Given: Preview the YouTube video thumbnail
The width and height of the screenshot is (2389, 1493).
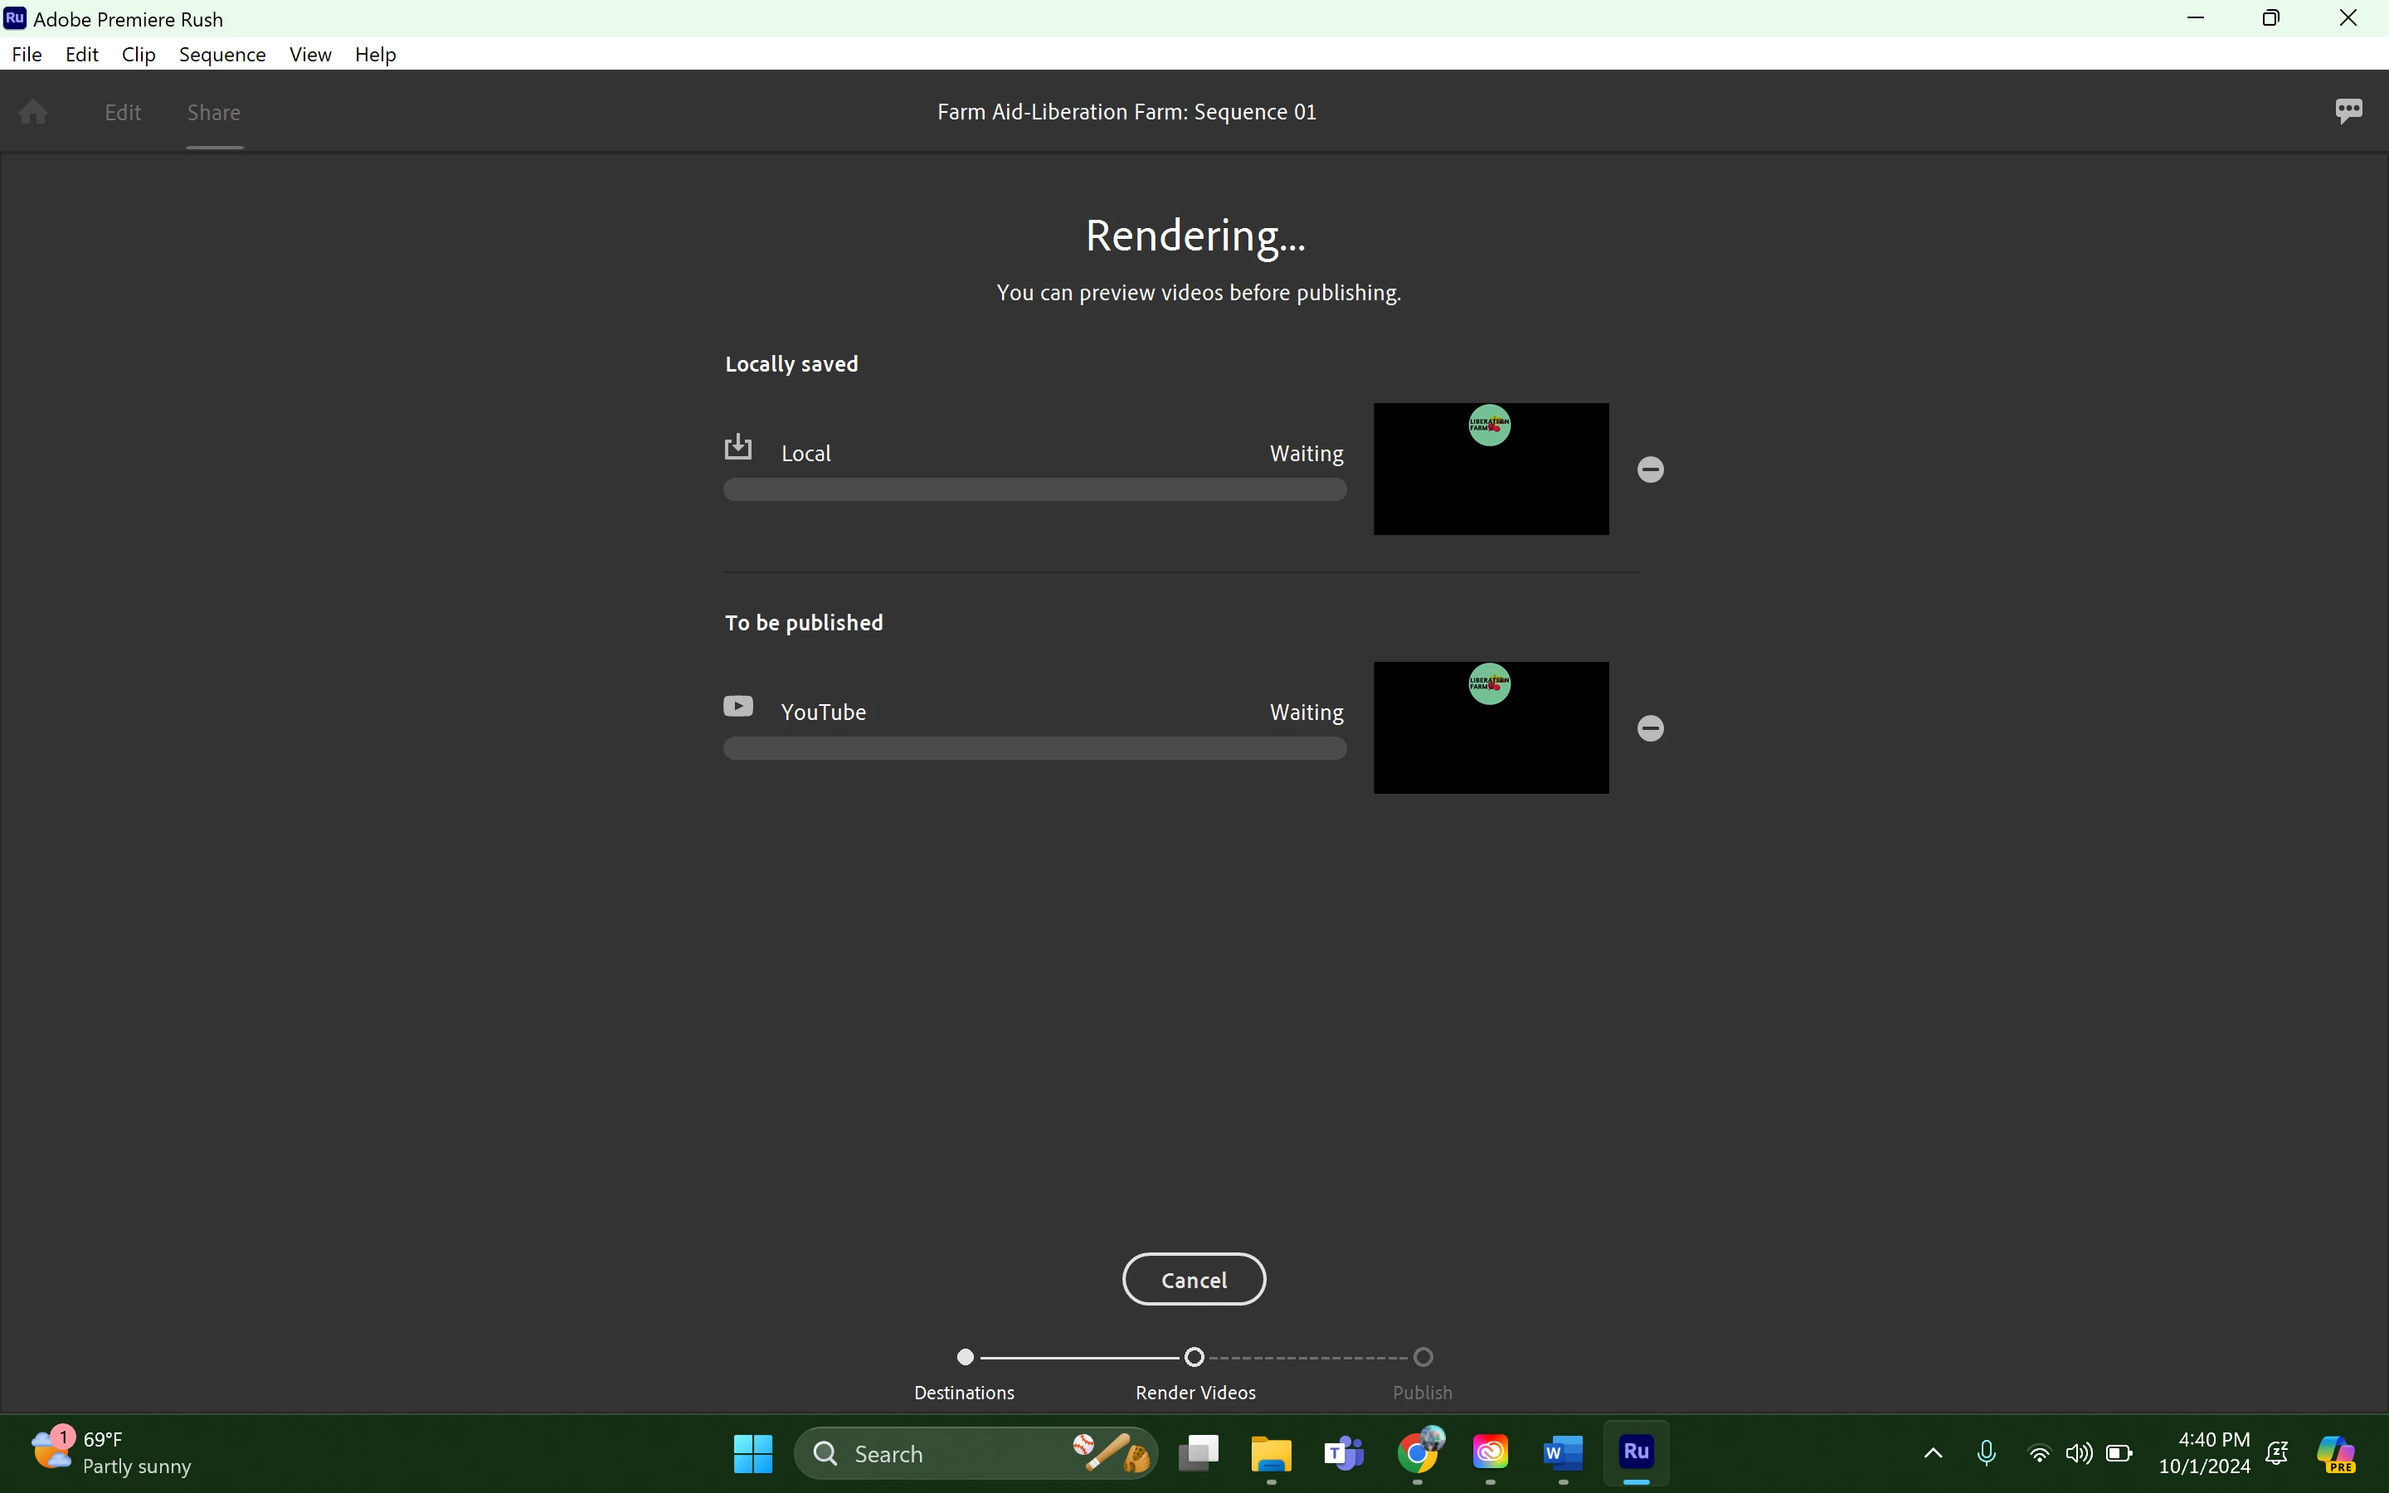Looking at the screenshot, I should coord(1491,727).
